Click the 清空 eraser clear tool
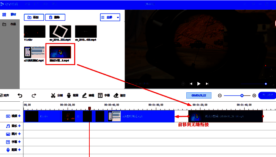Screen dimensions: 276x157 119,95
